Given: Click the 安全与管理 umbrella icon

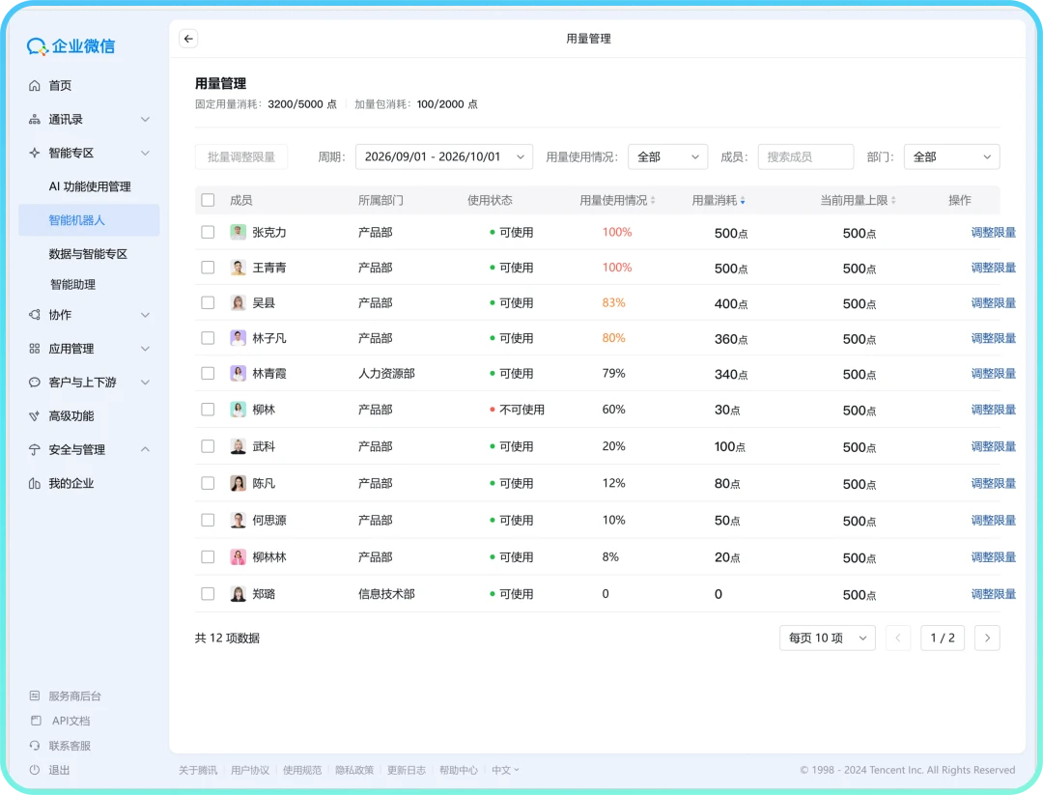Looking at the screenshot, I should coord(35,450).
